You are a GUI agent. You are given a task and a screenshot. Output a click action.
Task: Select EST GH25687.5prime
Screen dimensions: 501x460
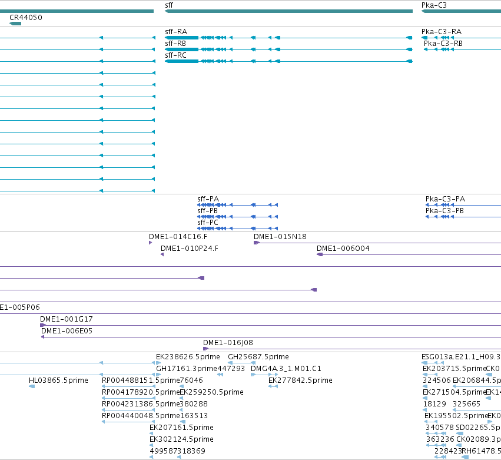258,357
